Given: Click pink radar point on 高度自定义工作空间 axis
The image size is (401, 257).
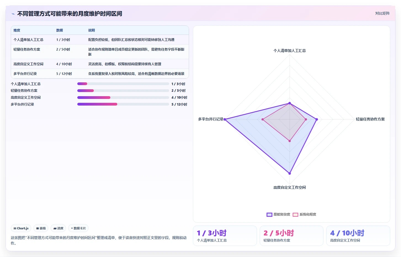Looking at the screenshot, I should [290, 141].
